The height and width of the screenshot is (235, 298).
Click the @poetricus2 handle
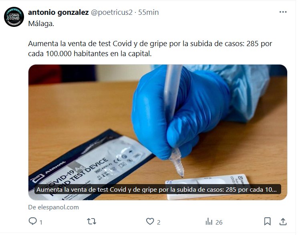click(112, 12)
